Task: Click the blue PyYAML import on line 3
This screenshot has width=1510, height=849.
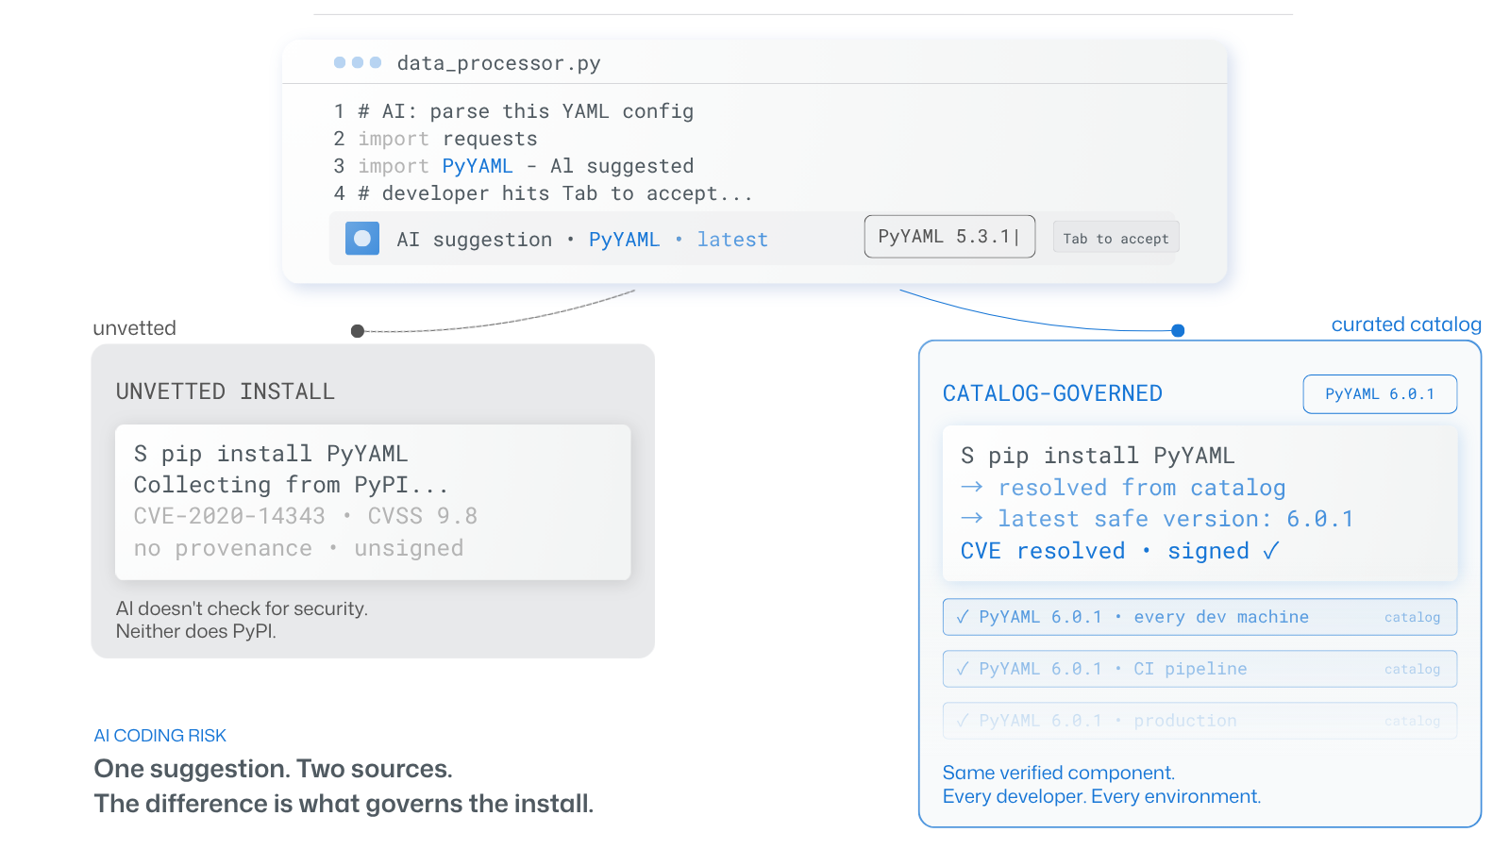Action: [x=478, y=166]
